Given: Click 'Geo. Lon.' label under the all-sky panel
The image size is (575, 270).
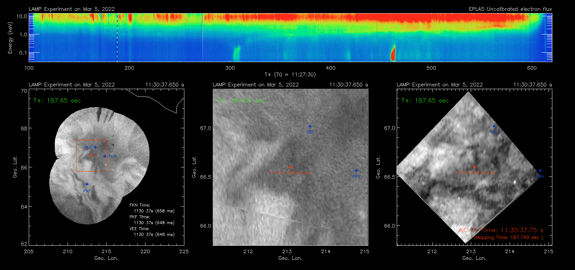Looking at the screenshot, I should point(106,258).
